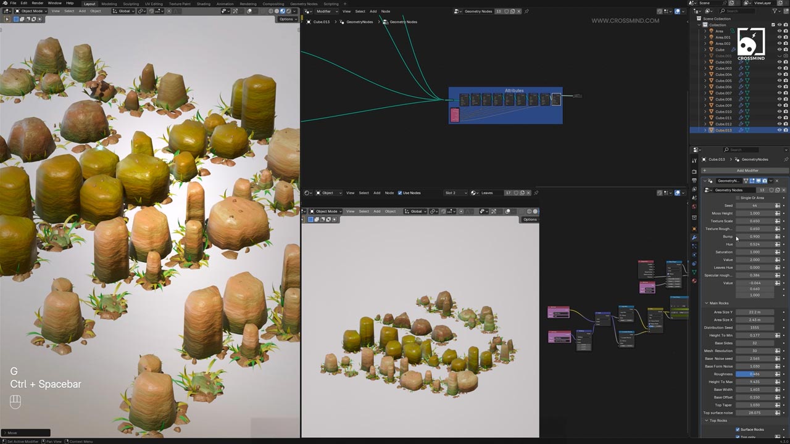Viewport: 790px width, 444px height.
Task: Enable the Single Or Area checkbox
Action: pos(738,198)
